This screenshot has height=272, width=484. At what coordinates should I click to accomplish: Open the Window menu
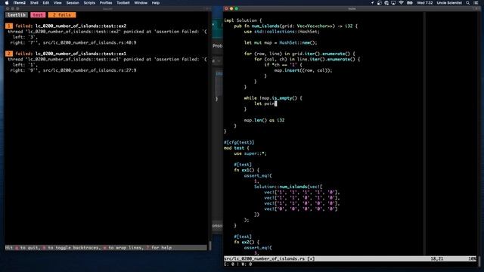(x=141, y=3)
